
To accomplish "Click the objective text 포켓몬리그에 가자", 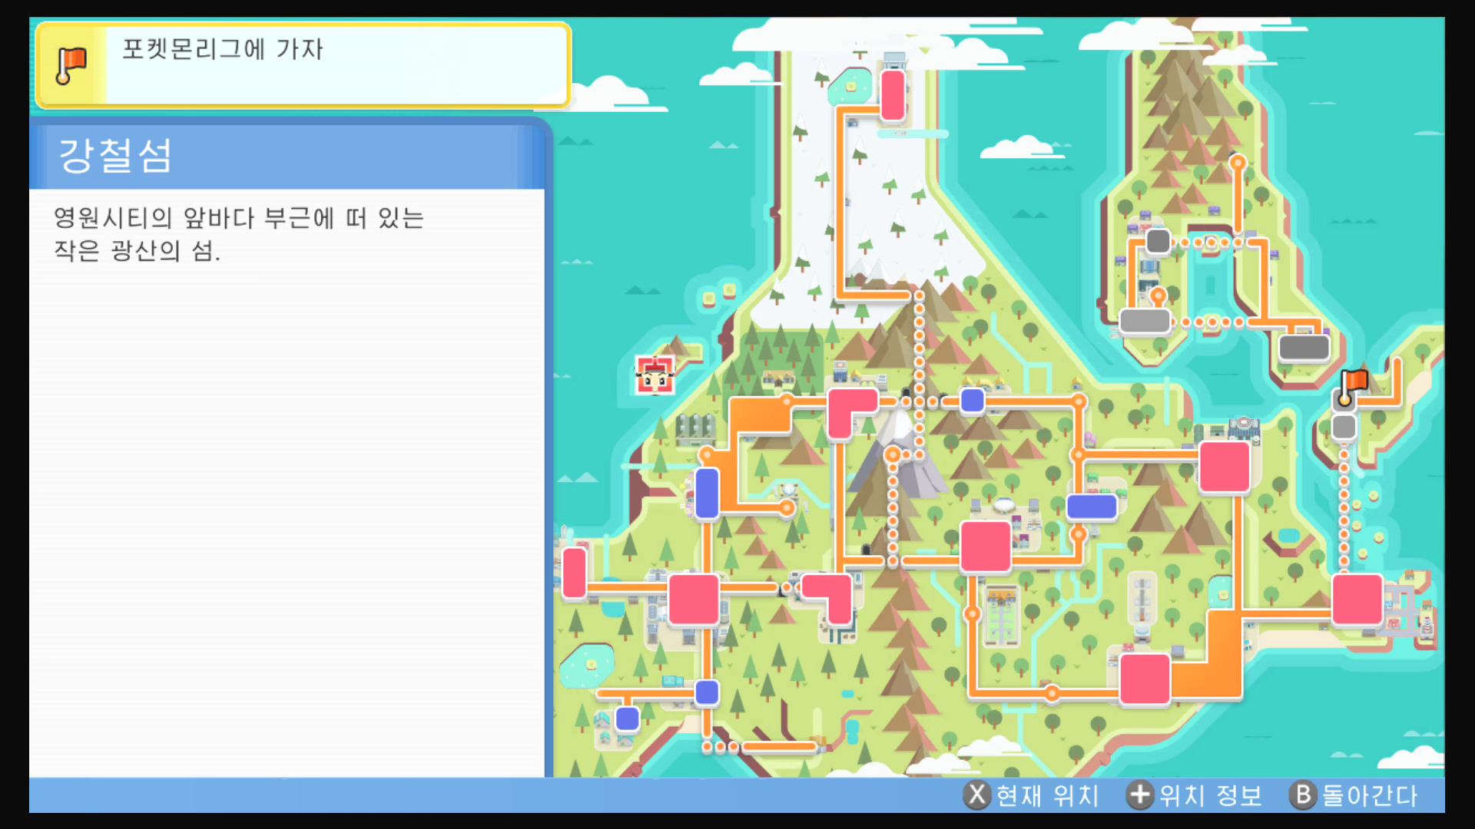I will coord(223,49).
